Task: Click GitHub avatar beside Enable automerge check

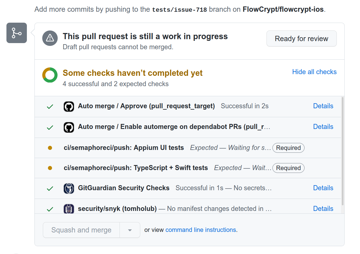Action: [69, 127]
